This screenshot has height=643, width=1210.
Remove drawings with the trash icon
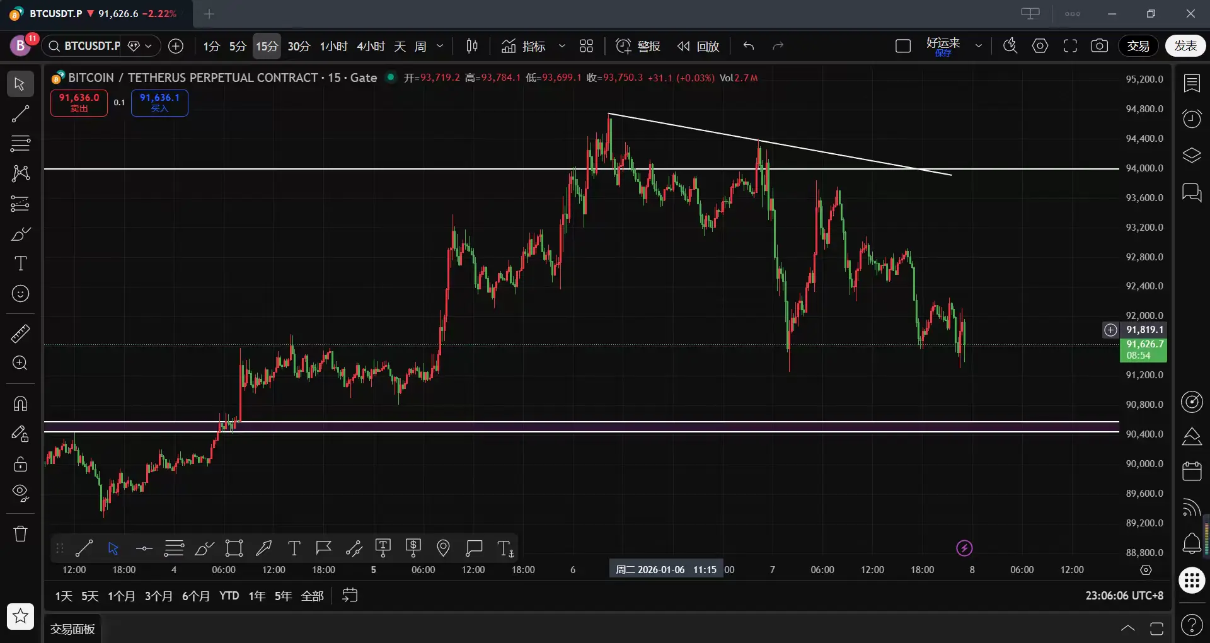20,534
